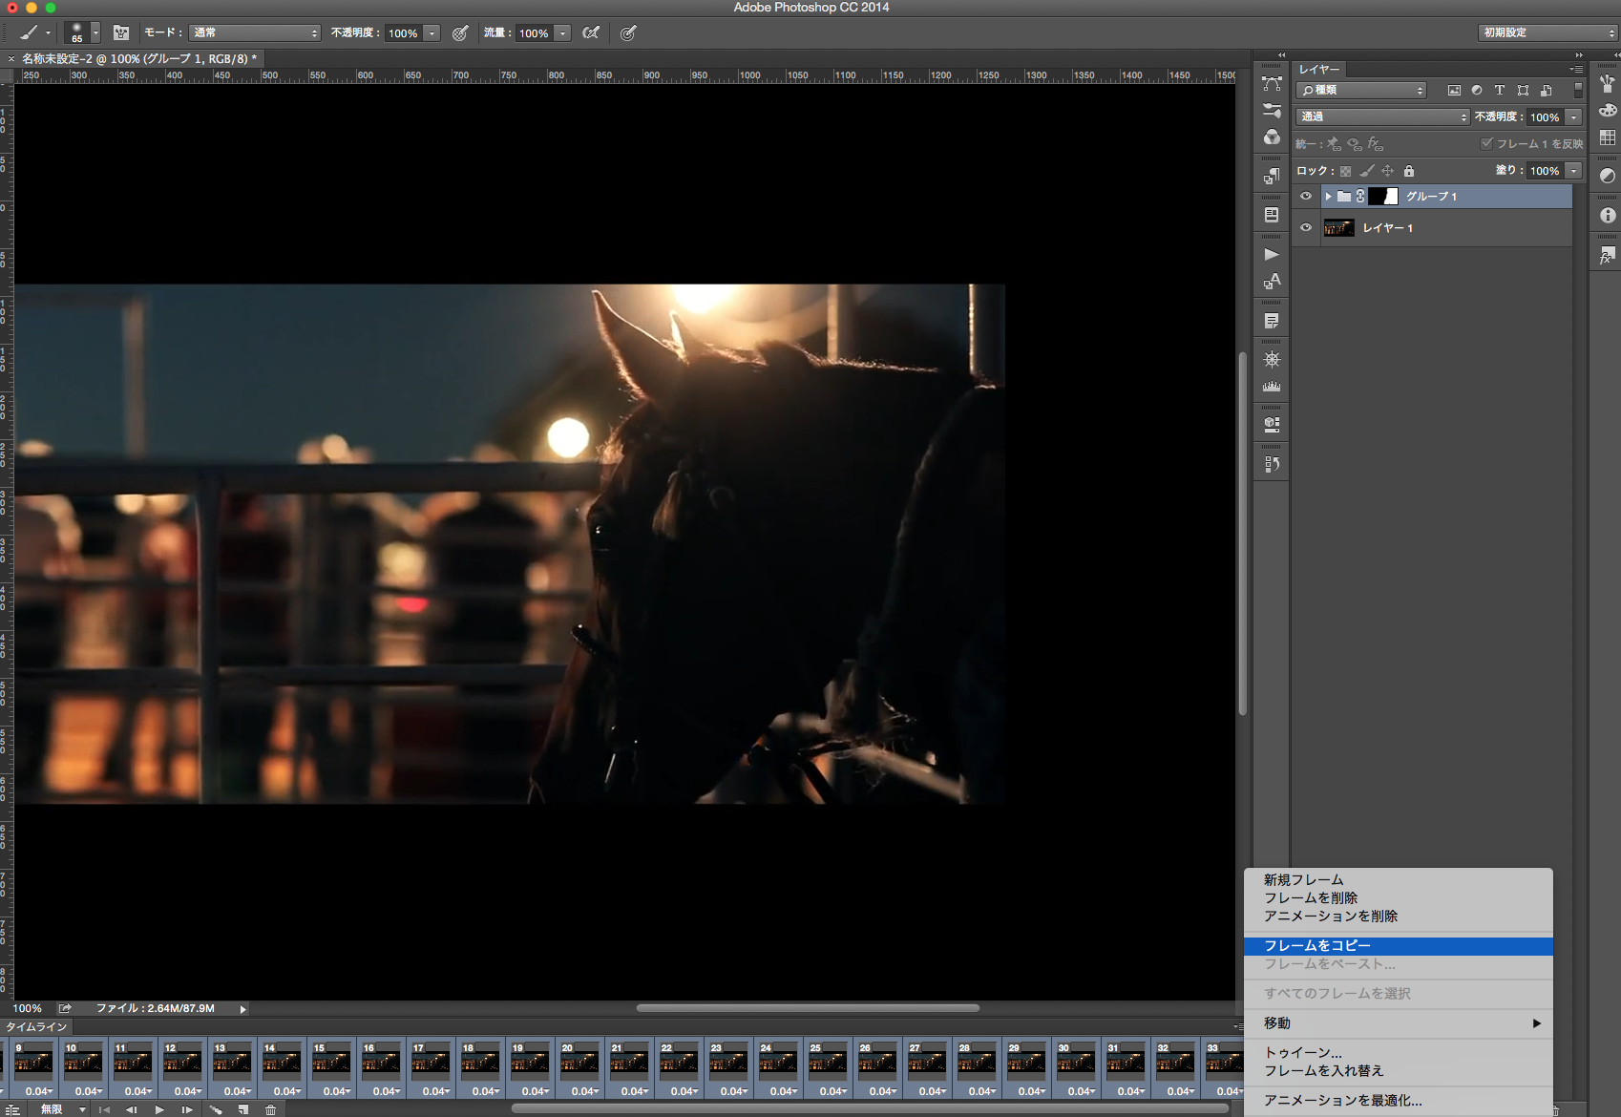
Task: Filter layers by shape layers icon
Action: coord(1523,91)
